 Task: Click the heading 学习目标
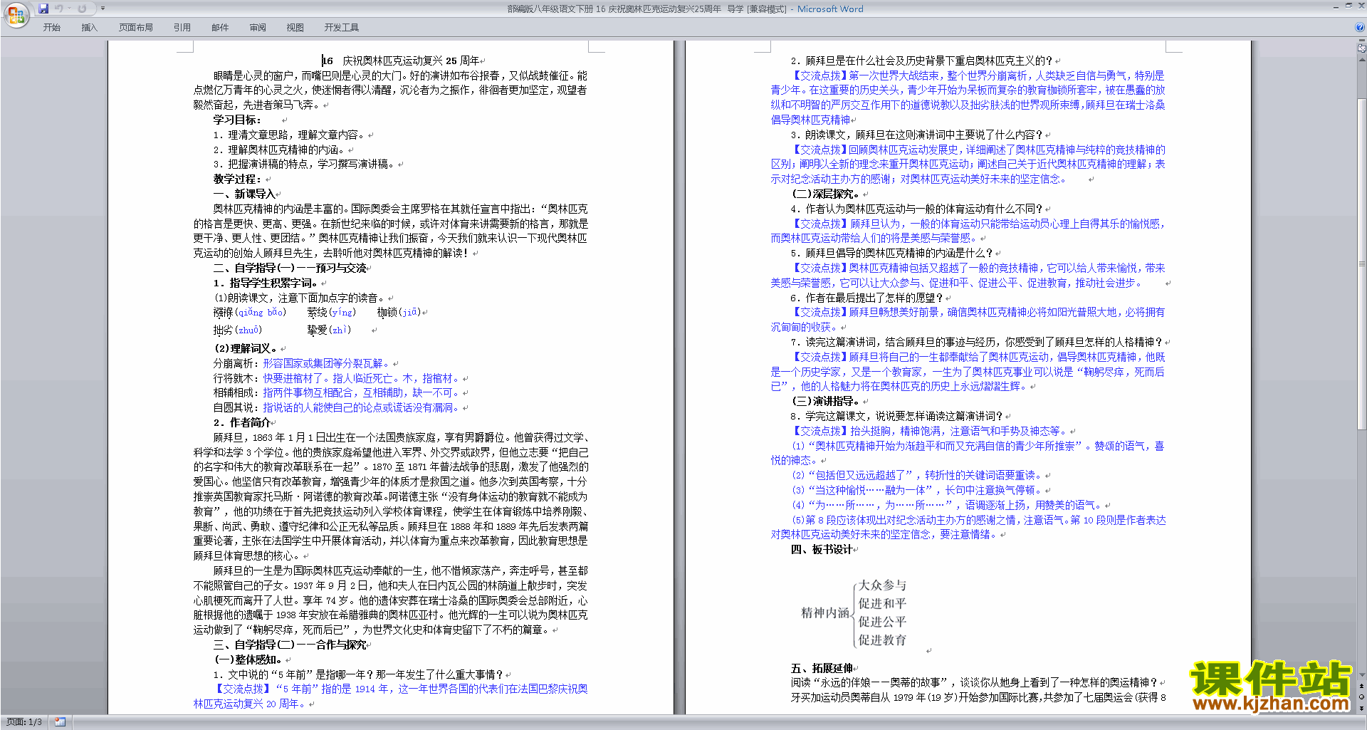click(236, 120)
